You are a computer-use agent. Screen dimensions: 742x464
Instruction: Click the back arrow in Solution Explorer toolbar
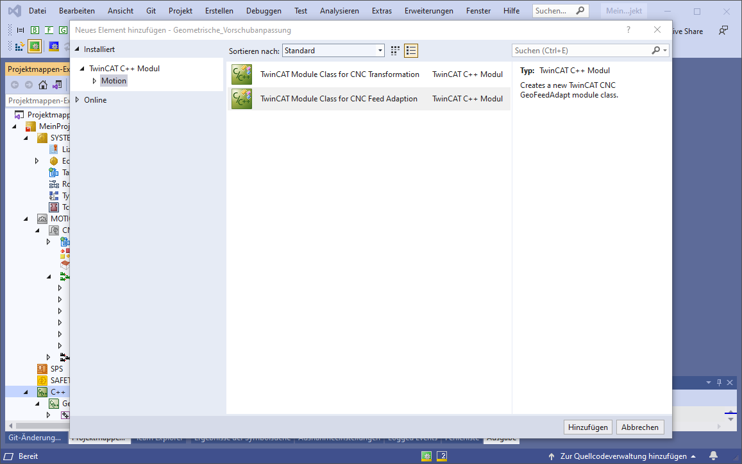pyautogui.click(x=15, y=85)
